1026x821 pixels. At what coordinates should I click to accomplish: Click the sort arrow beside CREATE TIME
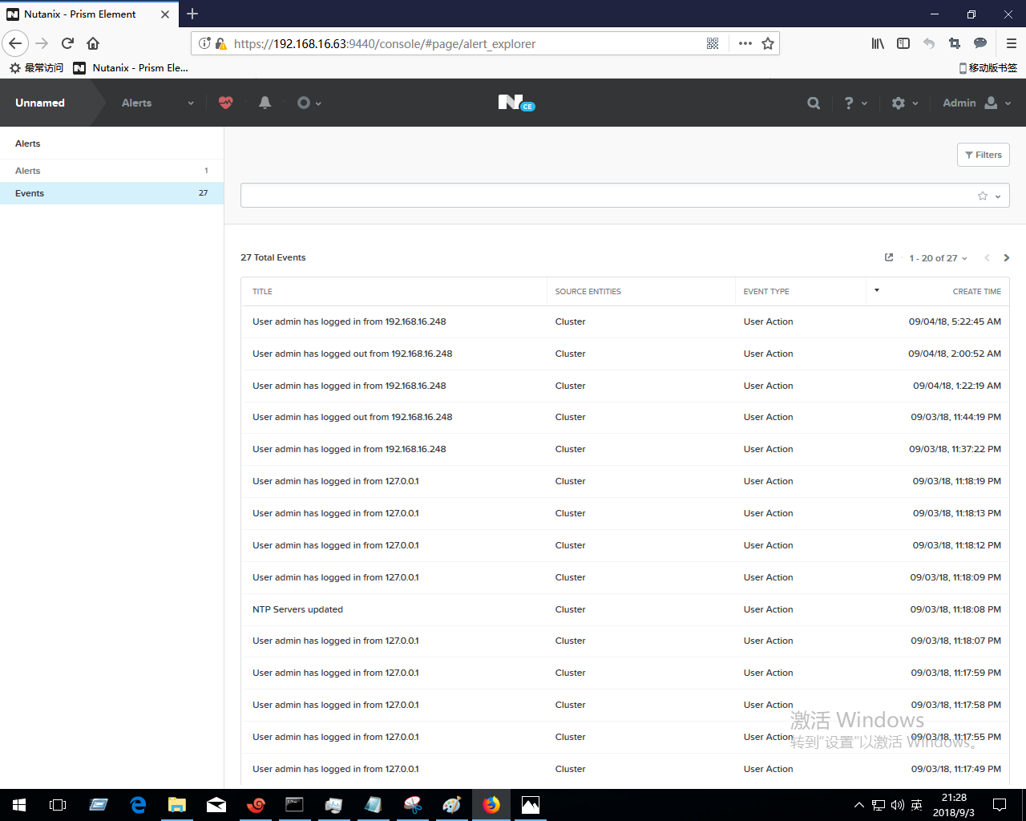click(x=877, y=290)
